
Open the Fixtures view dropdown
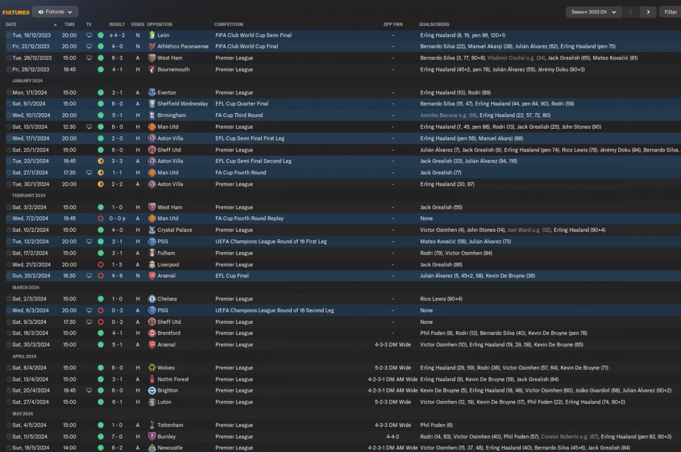[55, 12]
